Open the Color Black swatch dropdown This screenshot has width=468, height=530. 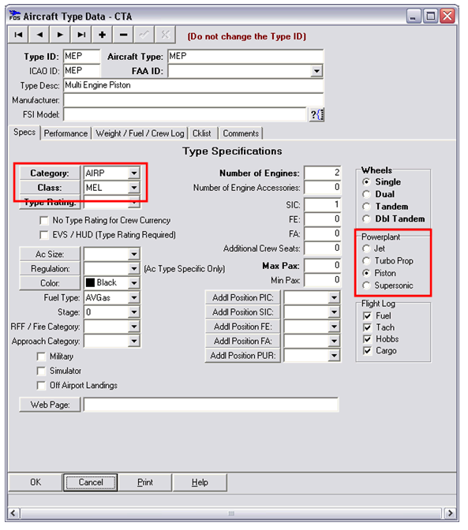coord(134,283)
